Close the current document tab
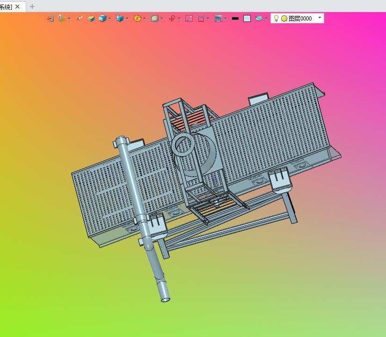 pos(18,7)
